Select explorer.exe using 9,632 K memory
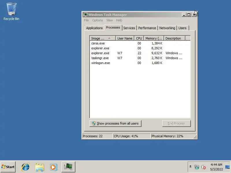231x173 pixels. click(140, 53)
